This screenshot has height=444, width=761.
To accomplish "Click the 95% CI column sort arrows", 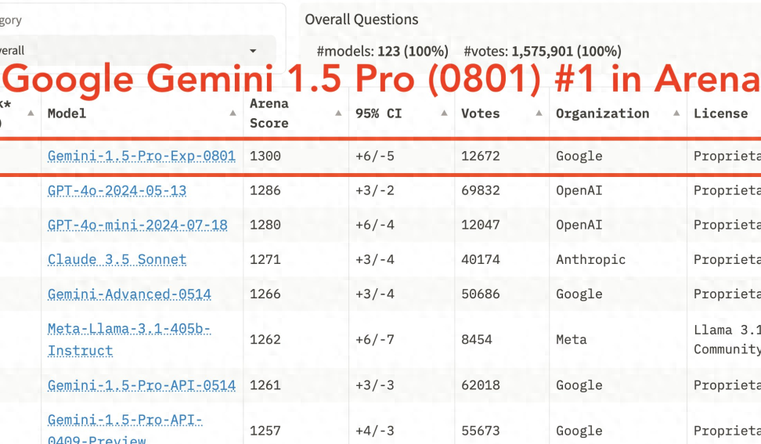I will 444,114.
